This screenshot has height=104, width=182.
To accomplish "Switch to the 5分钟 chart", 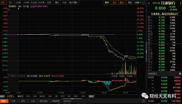I will [x=18, y=3].
